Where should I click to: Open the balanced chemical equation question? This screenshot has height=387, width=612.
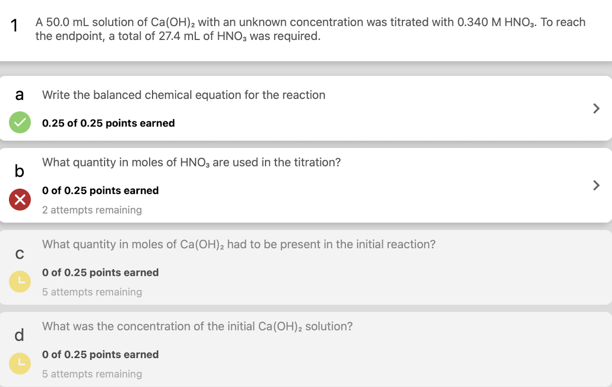[183, 95]
